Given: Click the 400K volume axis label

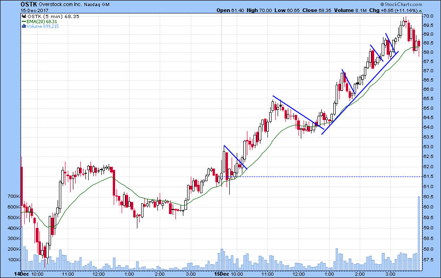Looking at the screenshot, I should coord(14,228).
